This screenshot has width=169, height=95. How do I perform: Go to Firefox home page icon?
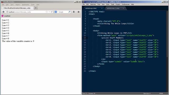pyautogui.click(x=79, y=12)
